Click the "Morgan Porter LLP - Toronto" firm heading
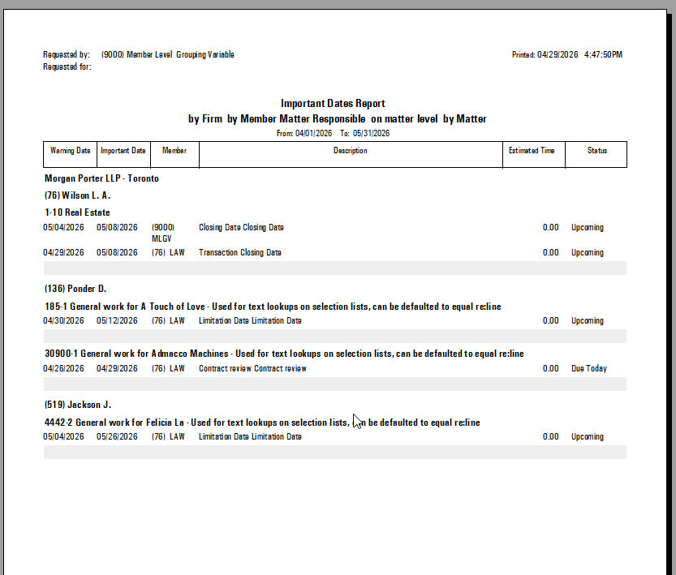676x575 pixels. (101, 178)
